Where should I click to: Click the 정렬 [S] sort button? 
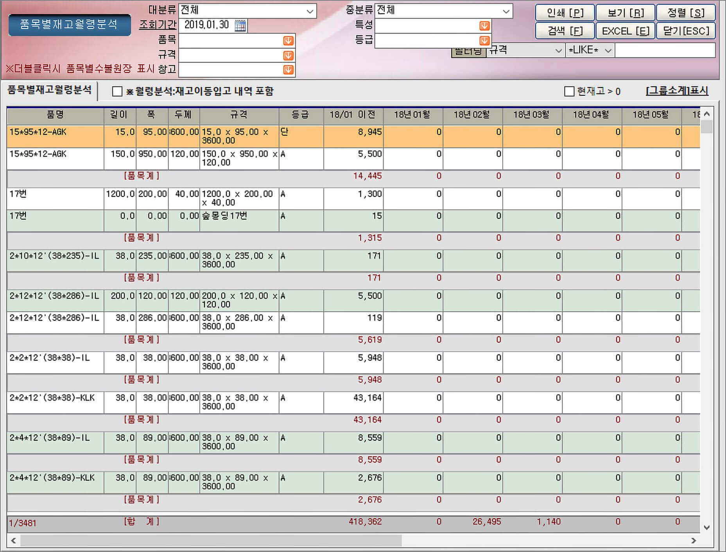click(686, 13)
